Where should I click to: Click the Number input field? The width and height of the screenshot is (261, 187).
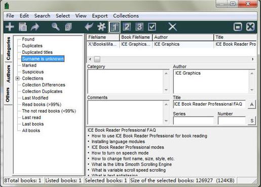click(232, 120)
